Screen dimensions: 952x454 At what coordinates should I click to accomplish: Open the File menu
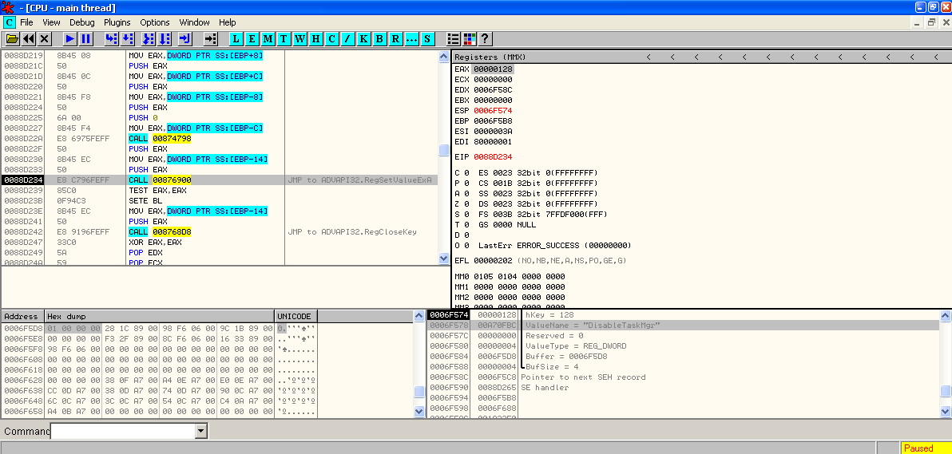pyautogui.click(x=26, y=22)
